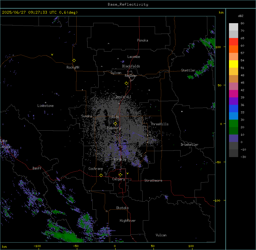Click the Cochrane label
This screenshot has width=256, height=250.
(96, 169)
